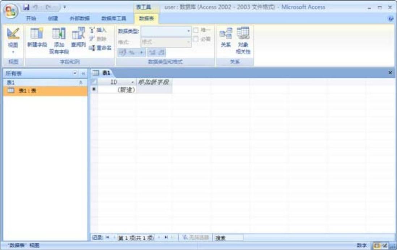Click the Redo arrow in quick access toolbar
Viewport: 397px width, 250px height.
tap(48, 7)
